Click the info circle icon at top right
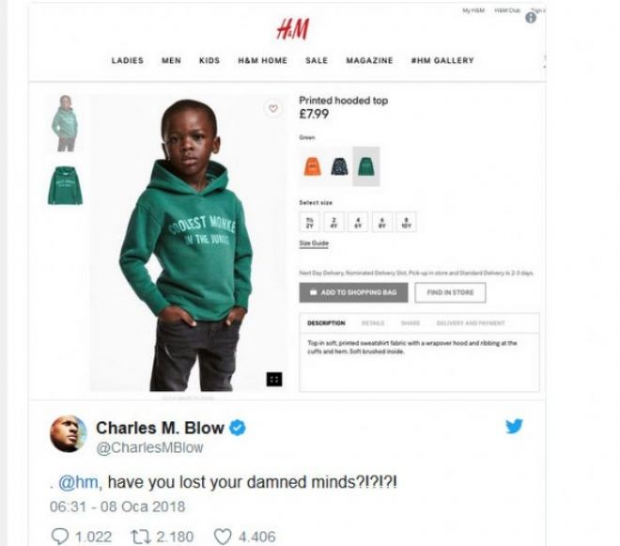 [x=531, y=18]
